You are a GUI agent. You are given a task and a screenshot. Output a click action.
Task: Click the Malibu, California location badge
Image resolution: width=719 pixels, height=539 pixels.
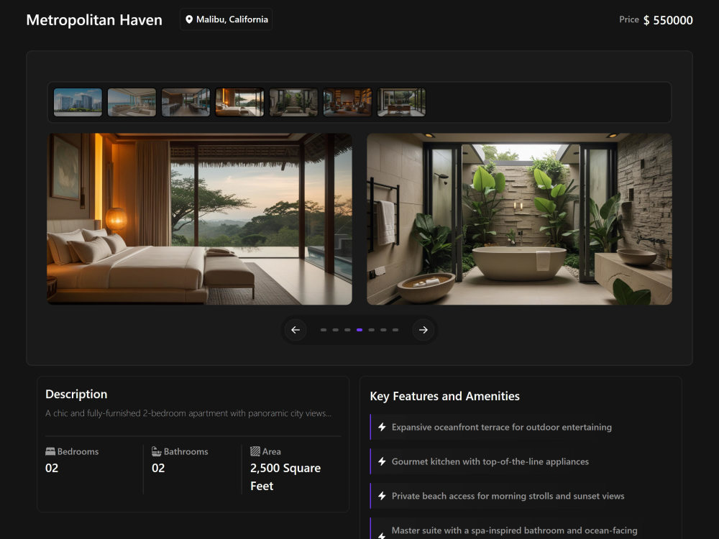226,19
